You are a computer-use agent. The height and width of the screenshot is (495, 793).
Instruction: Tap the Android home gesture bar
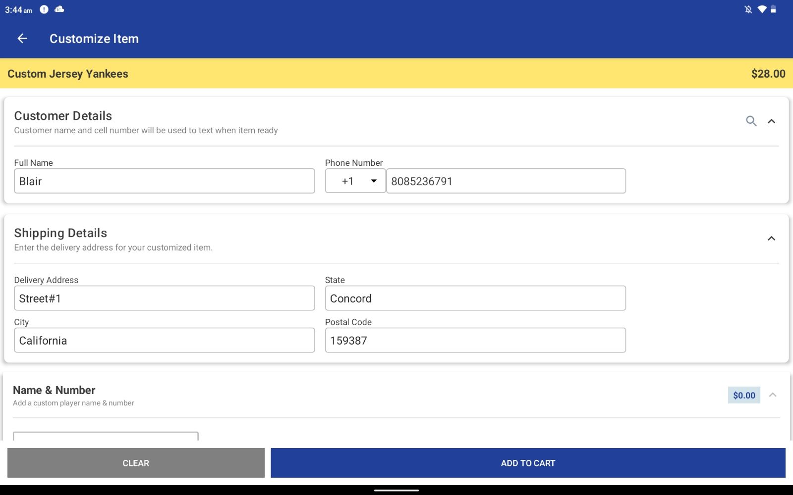(x=396, y=491)
